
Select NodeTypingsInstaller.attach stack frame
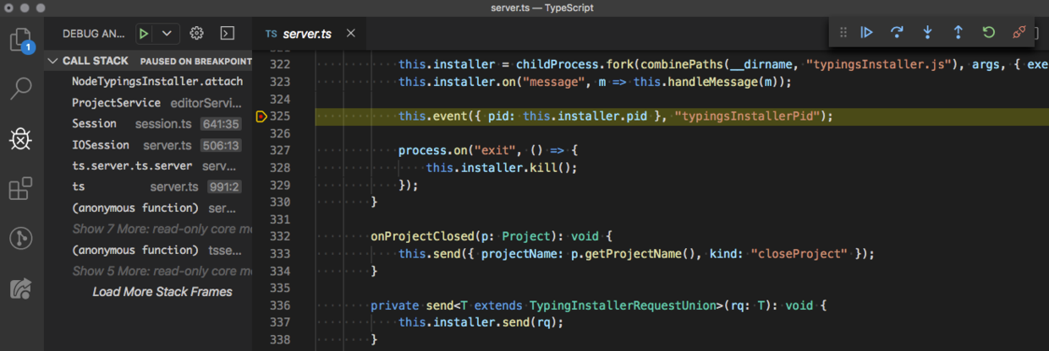click(x=149, y=82)
